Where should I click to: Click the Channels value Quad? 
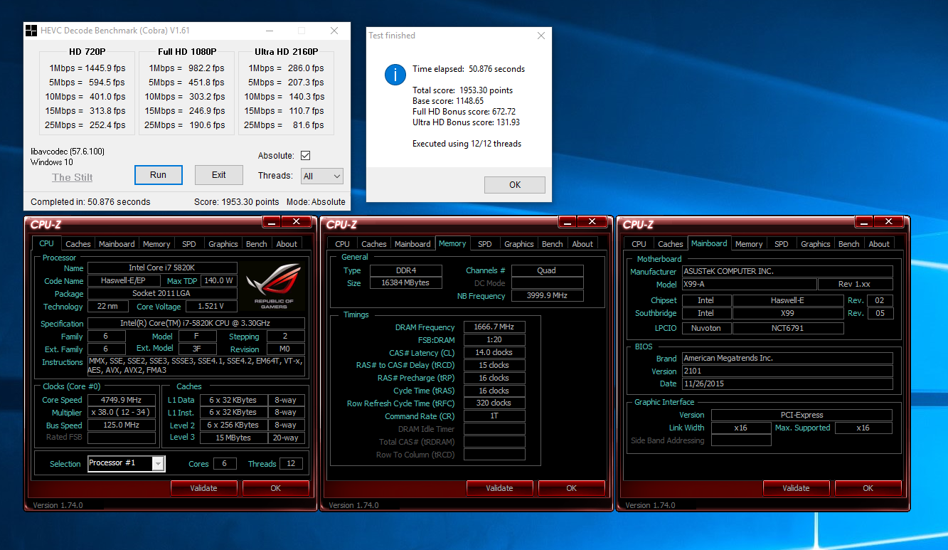coord(548,270)
